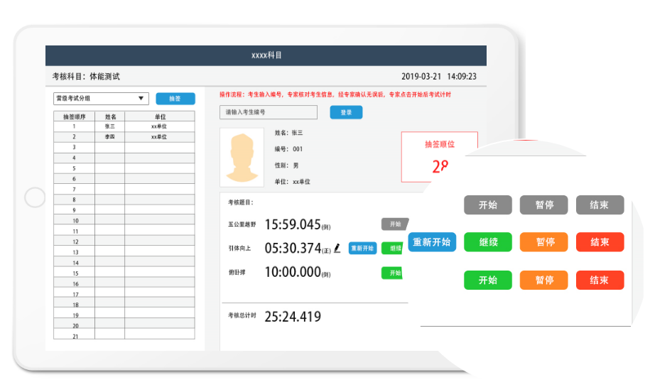Click the large gray 开始 button
The height and width of the screenshot is (387, 650).
coord(488,205)
